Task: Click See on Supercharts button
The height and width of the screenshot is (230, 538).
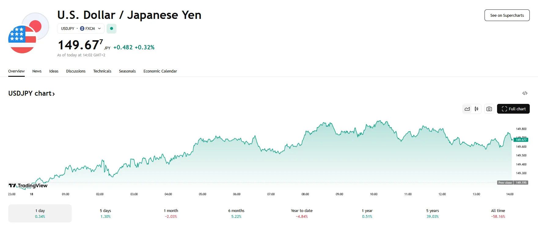Action: pos(507,16)
